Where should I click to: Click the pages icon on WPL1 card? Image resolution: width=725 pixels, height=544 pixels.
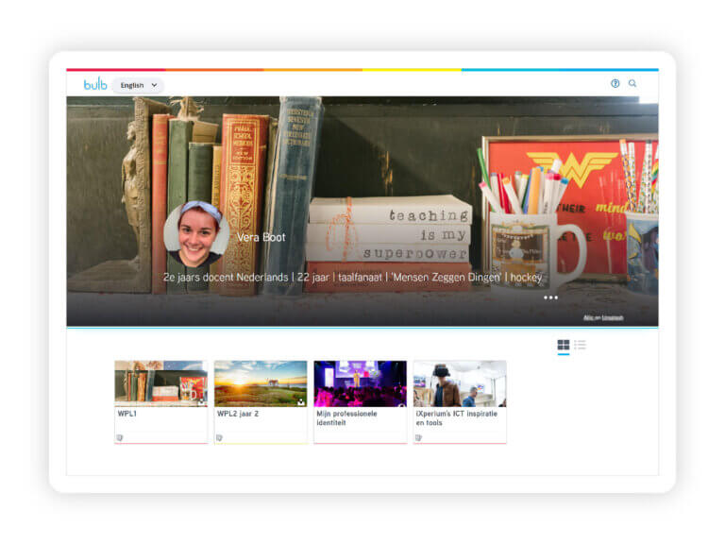(x=120, y=437)
